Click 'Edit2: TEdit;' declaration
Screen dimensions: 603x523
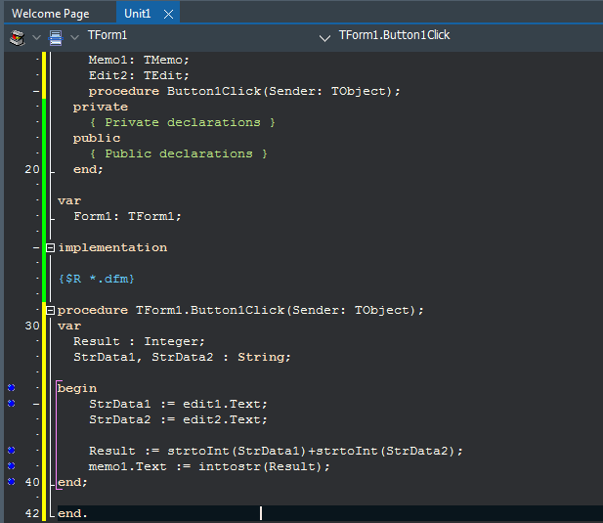click(x=139, y=75)
